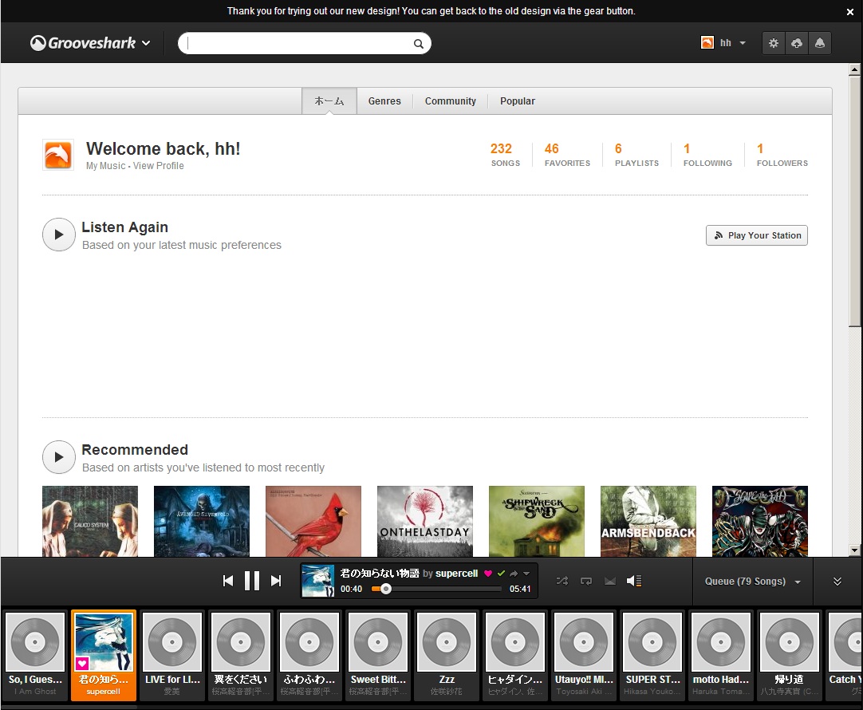
Task: Open the hh user account dropdown
Action: [x=723, y=43]
